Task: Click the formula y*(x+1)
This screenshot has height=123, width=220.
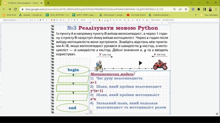Action: pos(97,91)
